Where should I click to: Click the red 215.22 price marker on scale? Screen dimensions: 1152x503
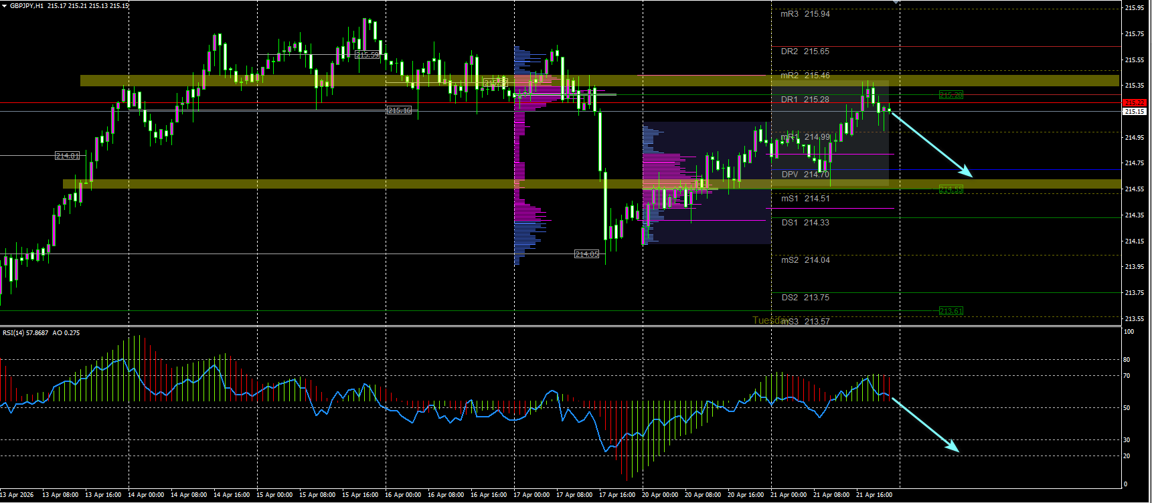click(x=1135, y=103)
